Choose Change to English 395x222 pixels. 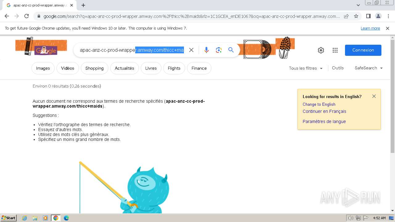click(319, 104)
